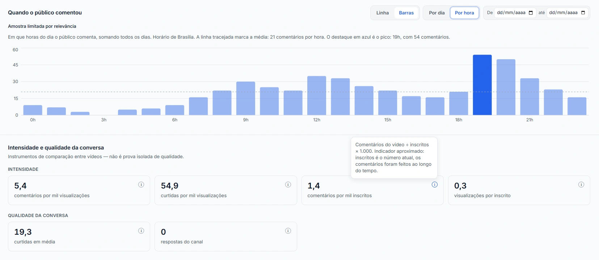Click 'Intensidade e qualidade da conversa' heading

(56, 148)
